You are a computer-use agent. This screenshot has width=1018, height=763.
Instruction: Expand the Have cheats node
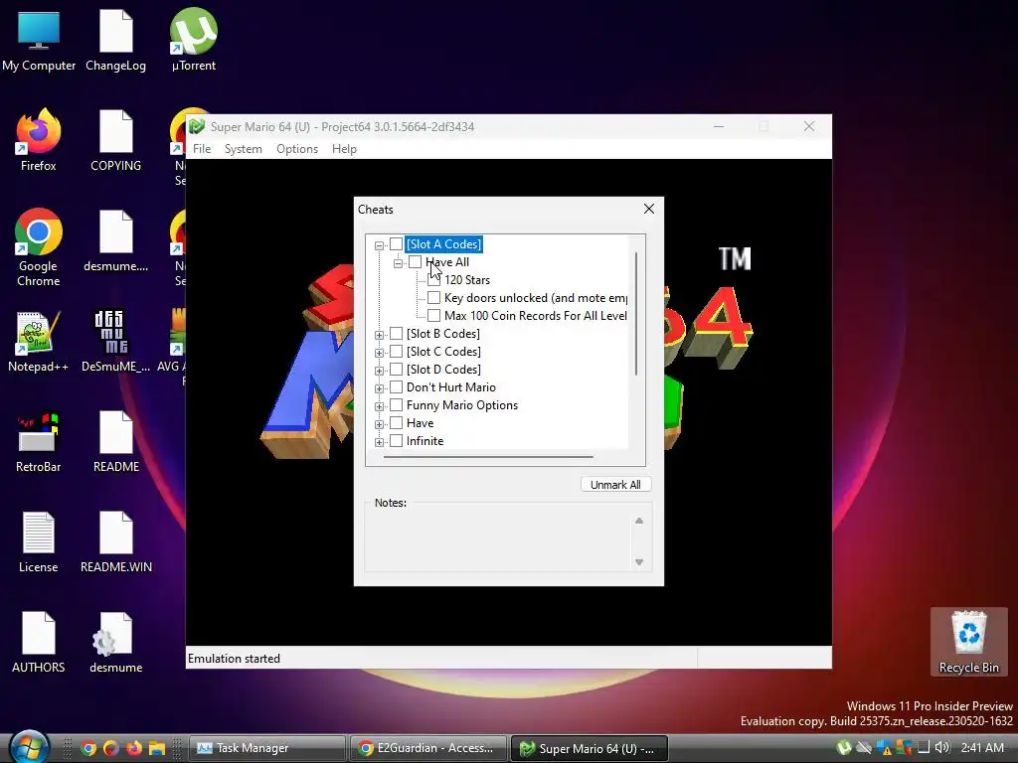click(379, 423)
